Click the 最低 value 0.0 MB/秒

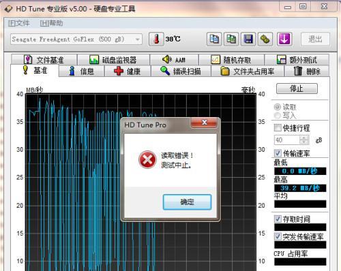[300, 171]
